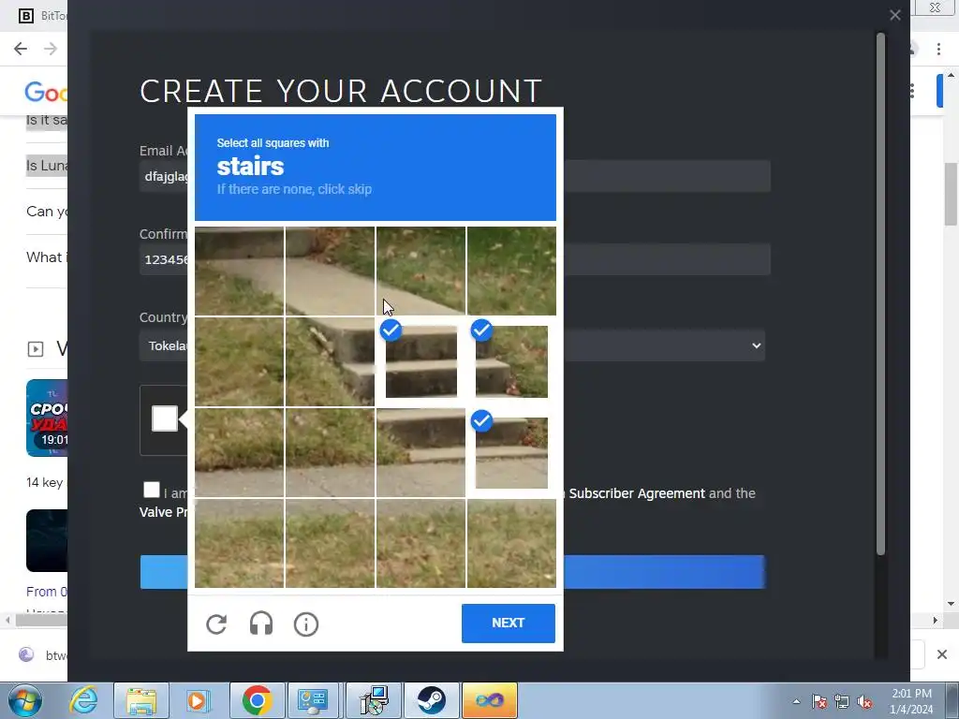
Task: Open the network tray icon
Action: pos(842,701)
